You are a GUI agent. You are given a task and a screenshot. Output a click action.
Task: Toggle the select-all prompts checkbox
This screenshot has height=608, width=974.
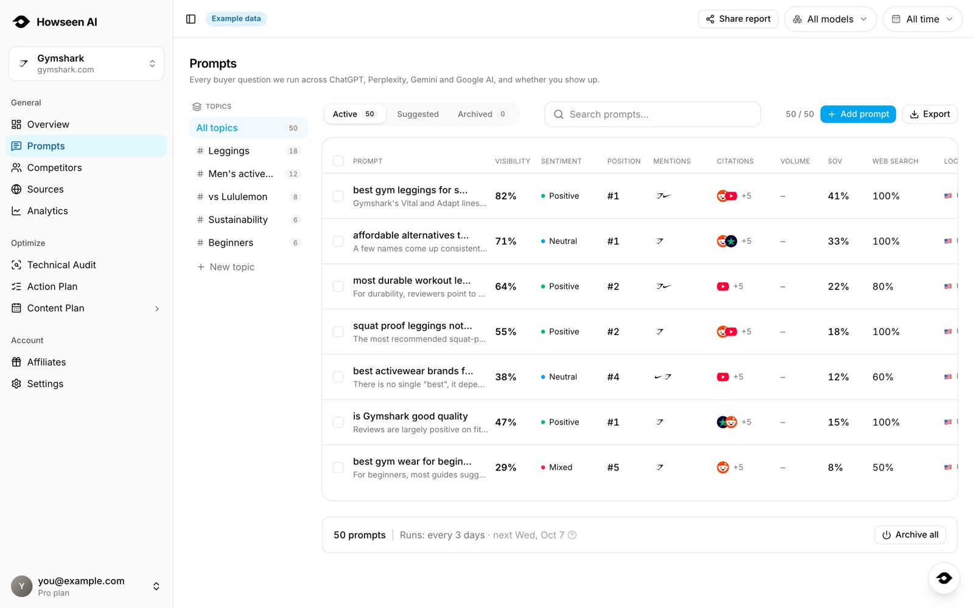click(x=338, y=161)
